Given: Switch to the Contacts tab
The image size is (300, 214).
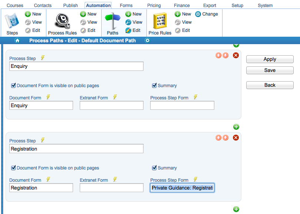Looking at the screenshot, I should pos(43,6).
